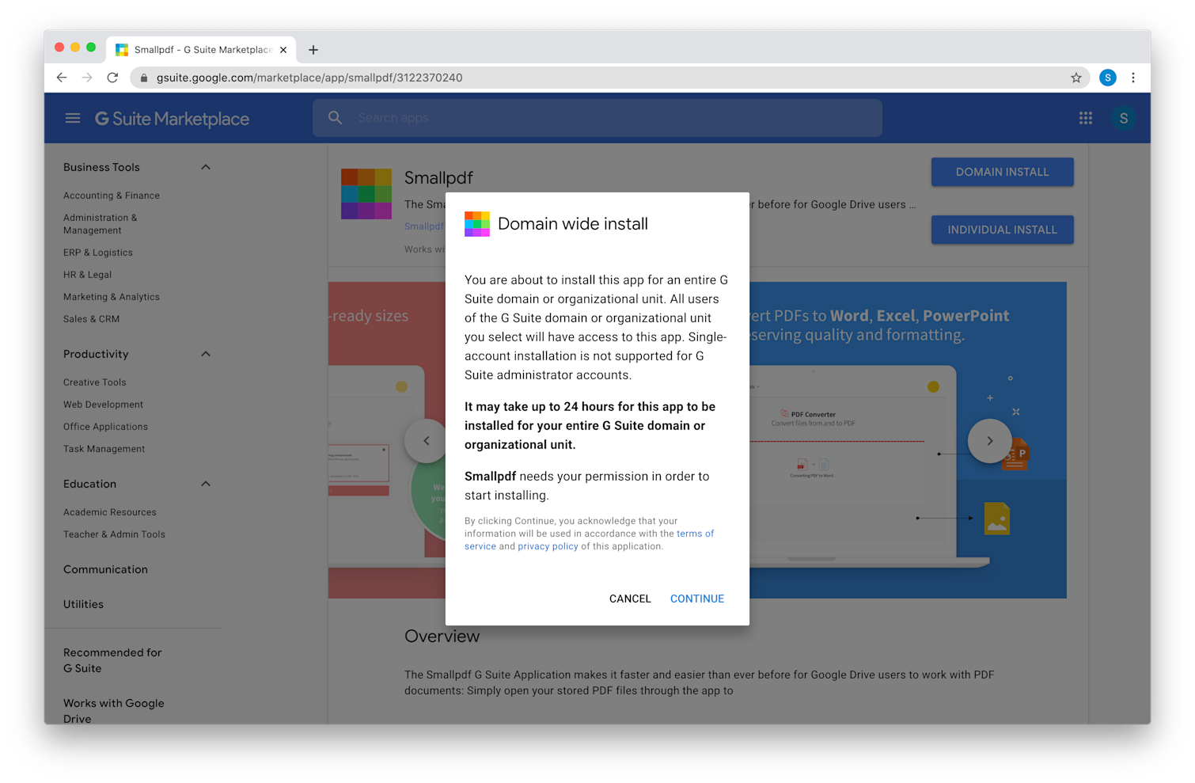The width and height of the screenshot is (1195, 783).
Task: Click the browser back arrow
Action: pyautogui.click(x=62, y=78)
